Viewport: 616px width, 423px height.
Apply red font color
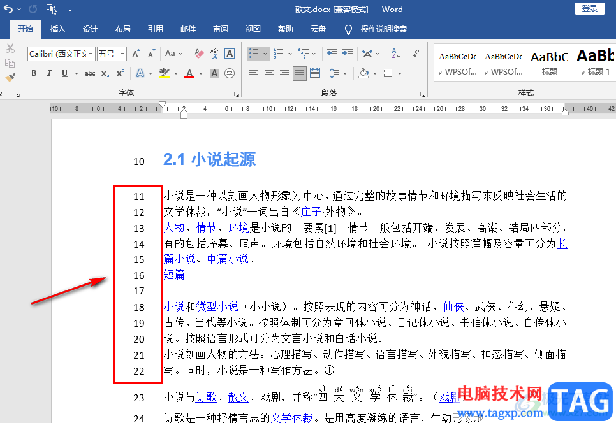(x=190, y=73)
